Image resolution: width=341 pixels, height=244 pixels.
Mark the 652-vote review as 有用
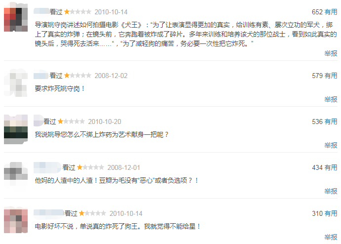click(x=331, y=12)
